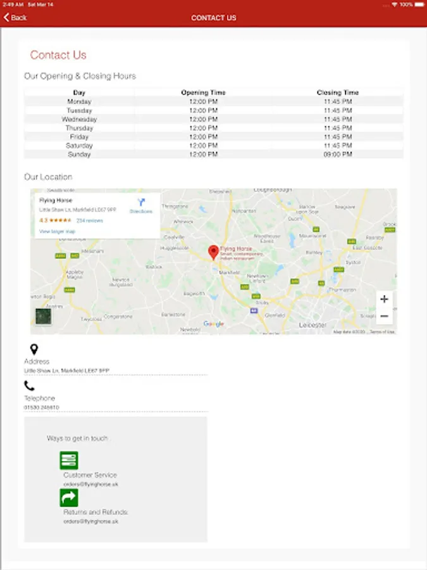The width and height of the screenshot is (427, 570).
Task: Tap the Wi-Fi status icon
Action: pyautogui.click(x=394, y=4)
